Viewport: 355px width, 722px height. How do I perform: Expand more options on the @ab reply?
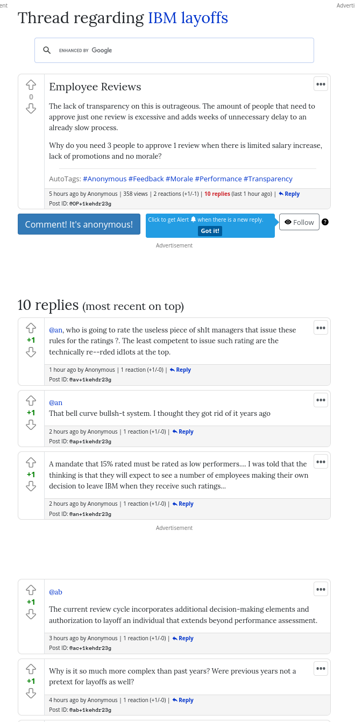coord(321,589)
